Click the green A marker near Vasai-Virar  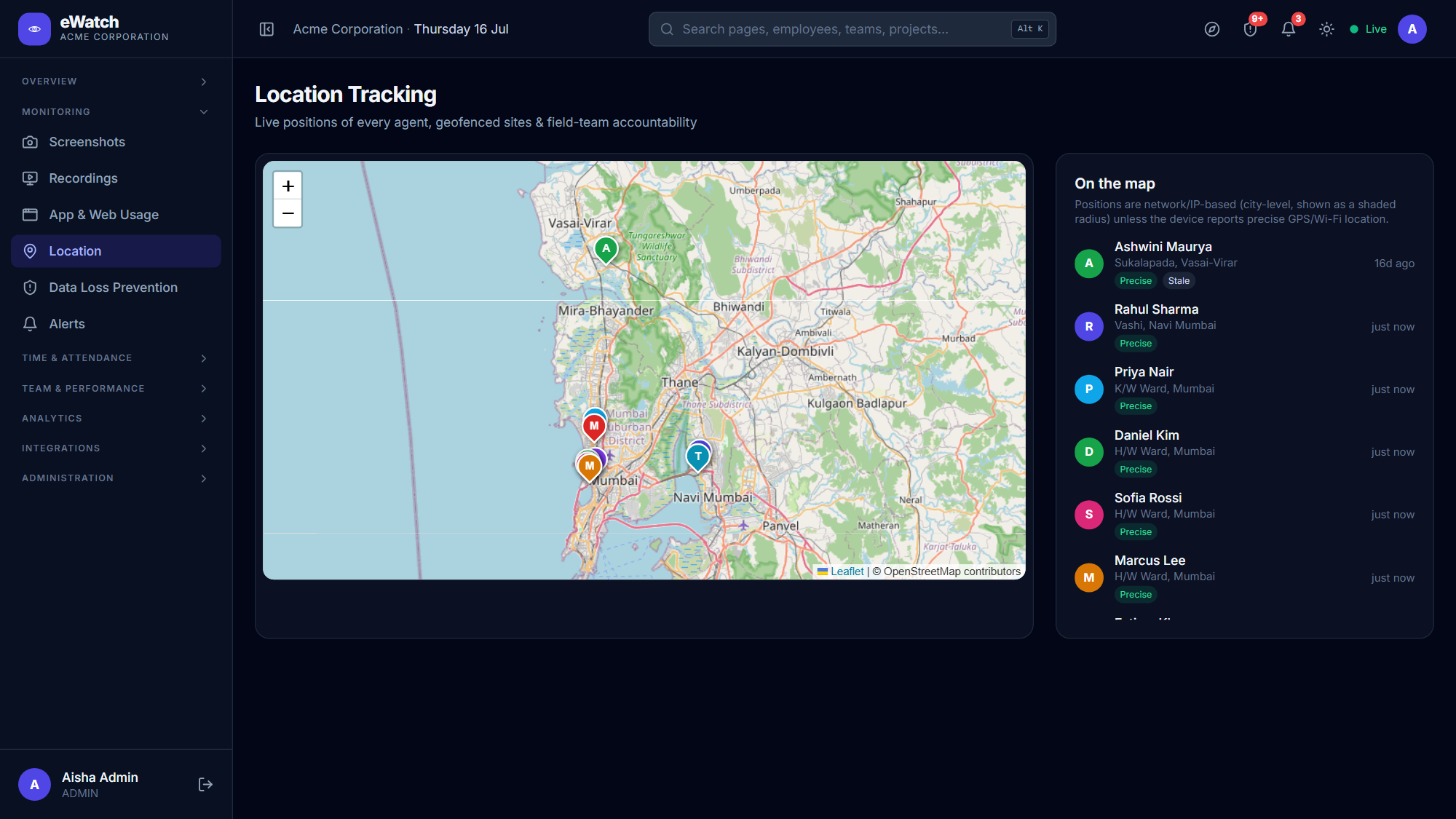[606, 250]
